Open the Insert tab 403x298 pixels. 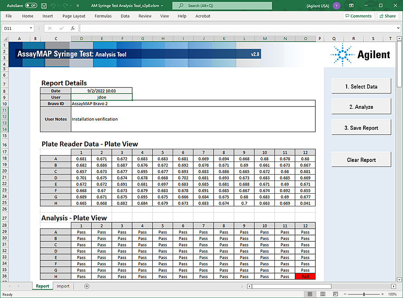pos(48,16)
